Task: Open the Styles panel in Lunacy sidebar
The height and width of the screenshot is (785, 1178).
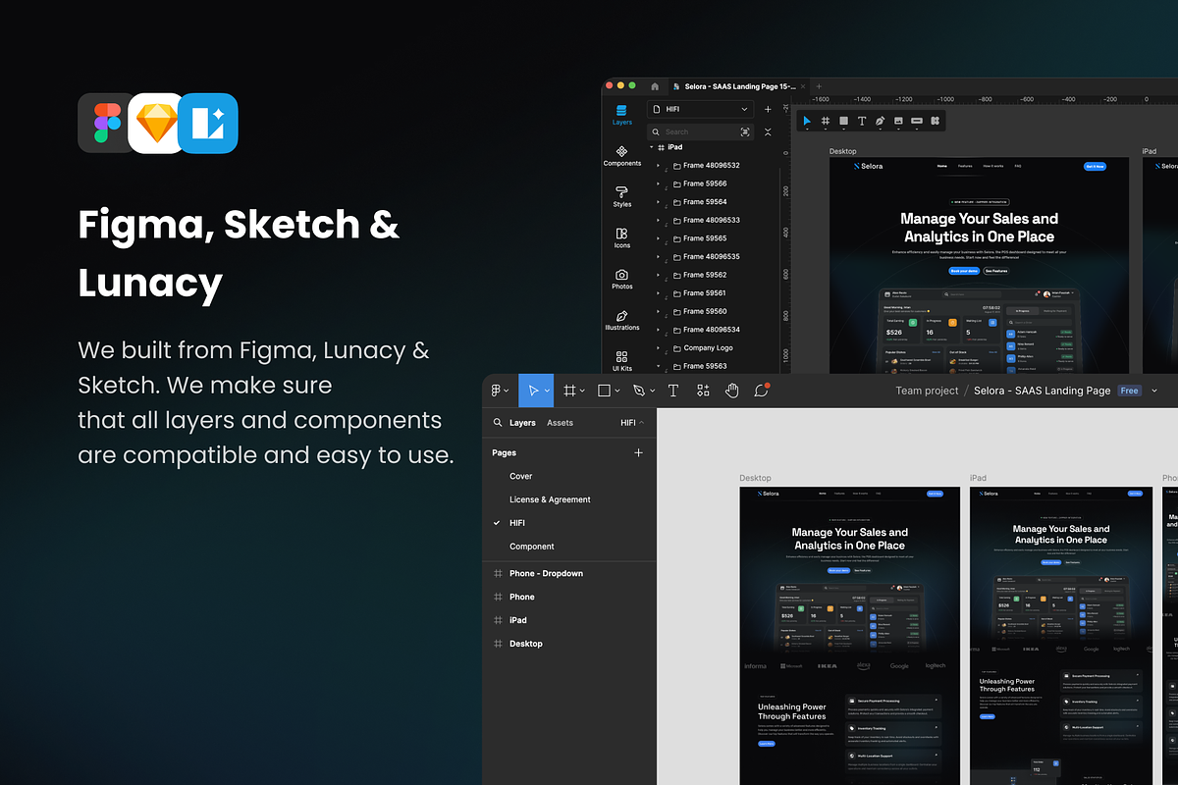Action: 621,197
